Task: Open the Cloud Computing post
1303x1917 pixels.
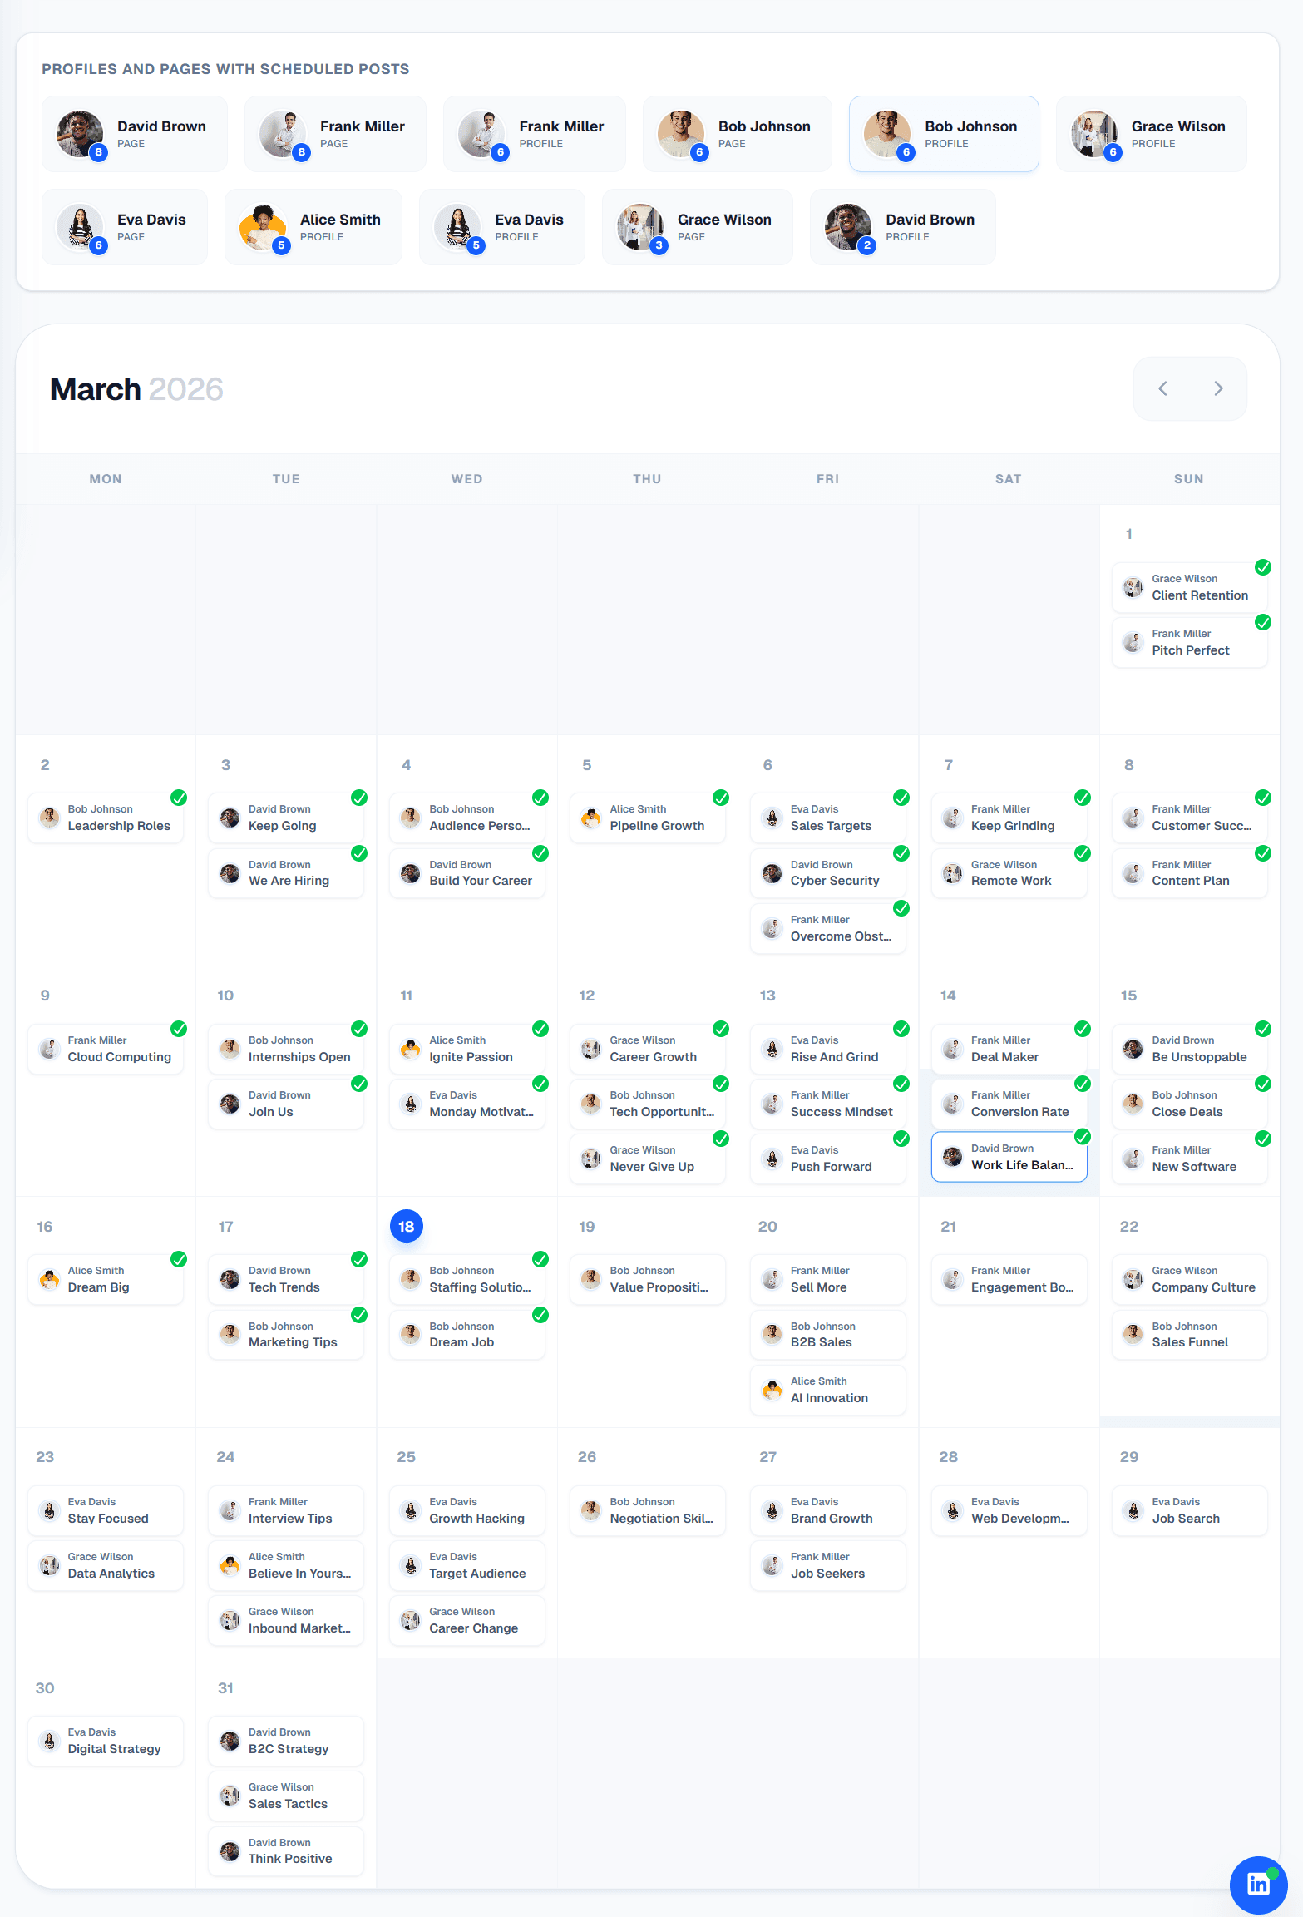Action: [x=106, y=1049]
